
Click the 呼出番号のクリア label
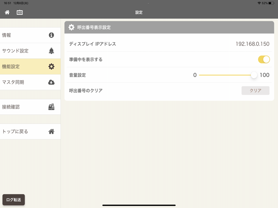click(86, 91)
